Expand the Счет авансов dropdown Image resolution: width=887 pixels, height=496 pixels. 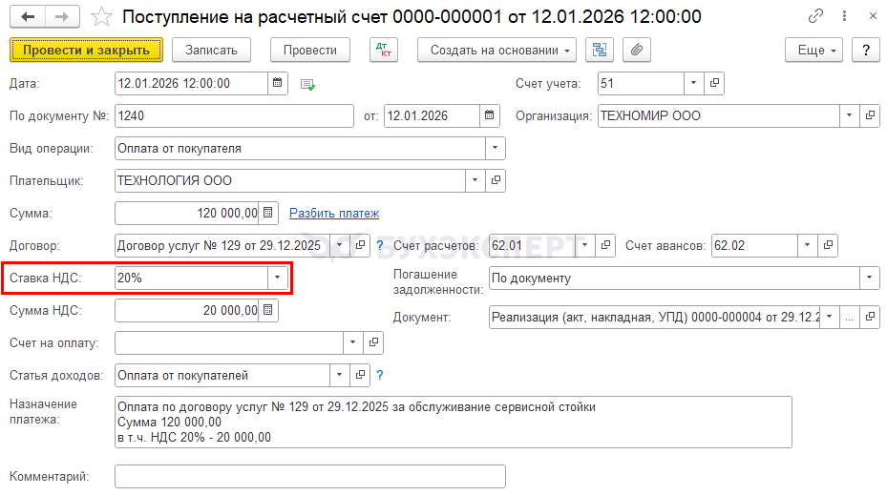pos(807,245)
